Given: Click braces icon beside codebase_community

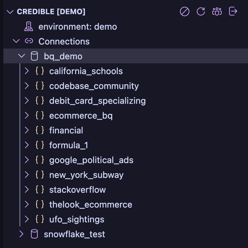Looking at the screenshot, I should pos(40,86).
